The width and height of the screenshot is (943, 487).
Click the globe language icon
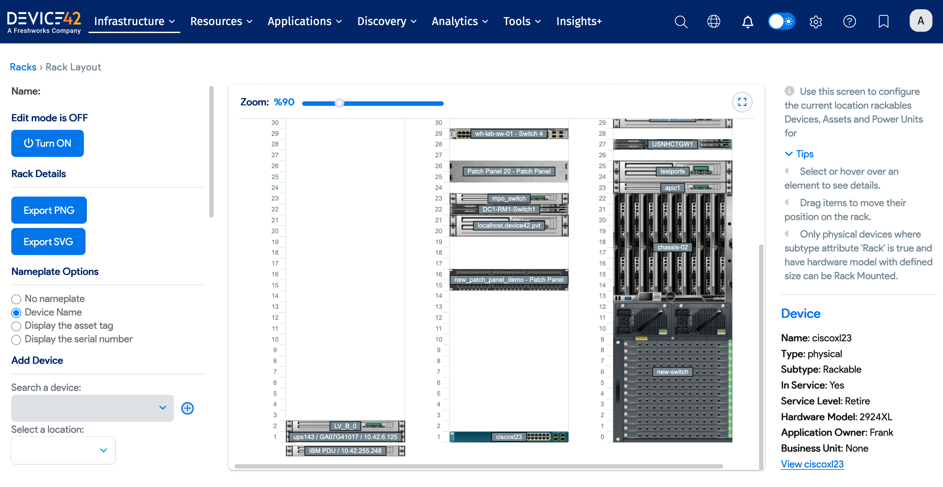714,21
